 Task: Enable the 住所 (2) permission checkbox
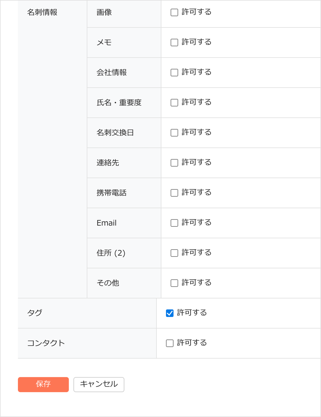tap(174, 253)
